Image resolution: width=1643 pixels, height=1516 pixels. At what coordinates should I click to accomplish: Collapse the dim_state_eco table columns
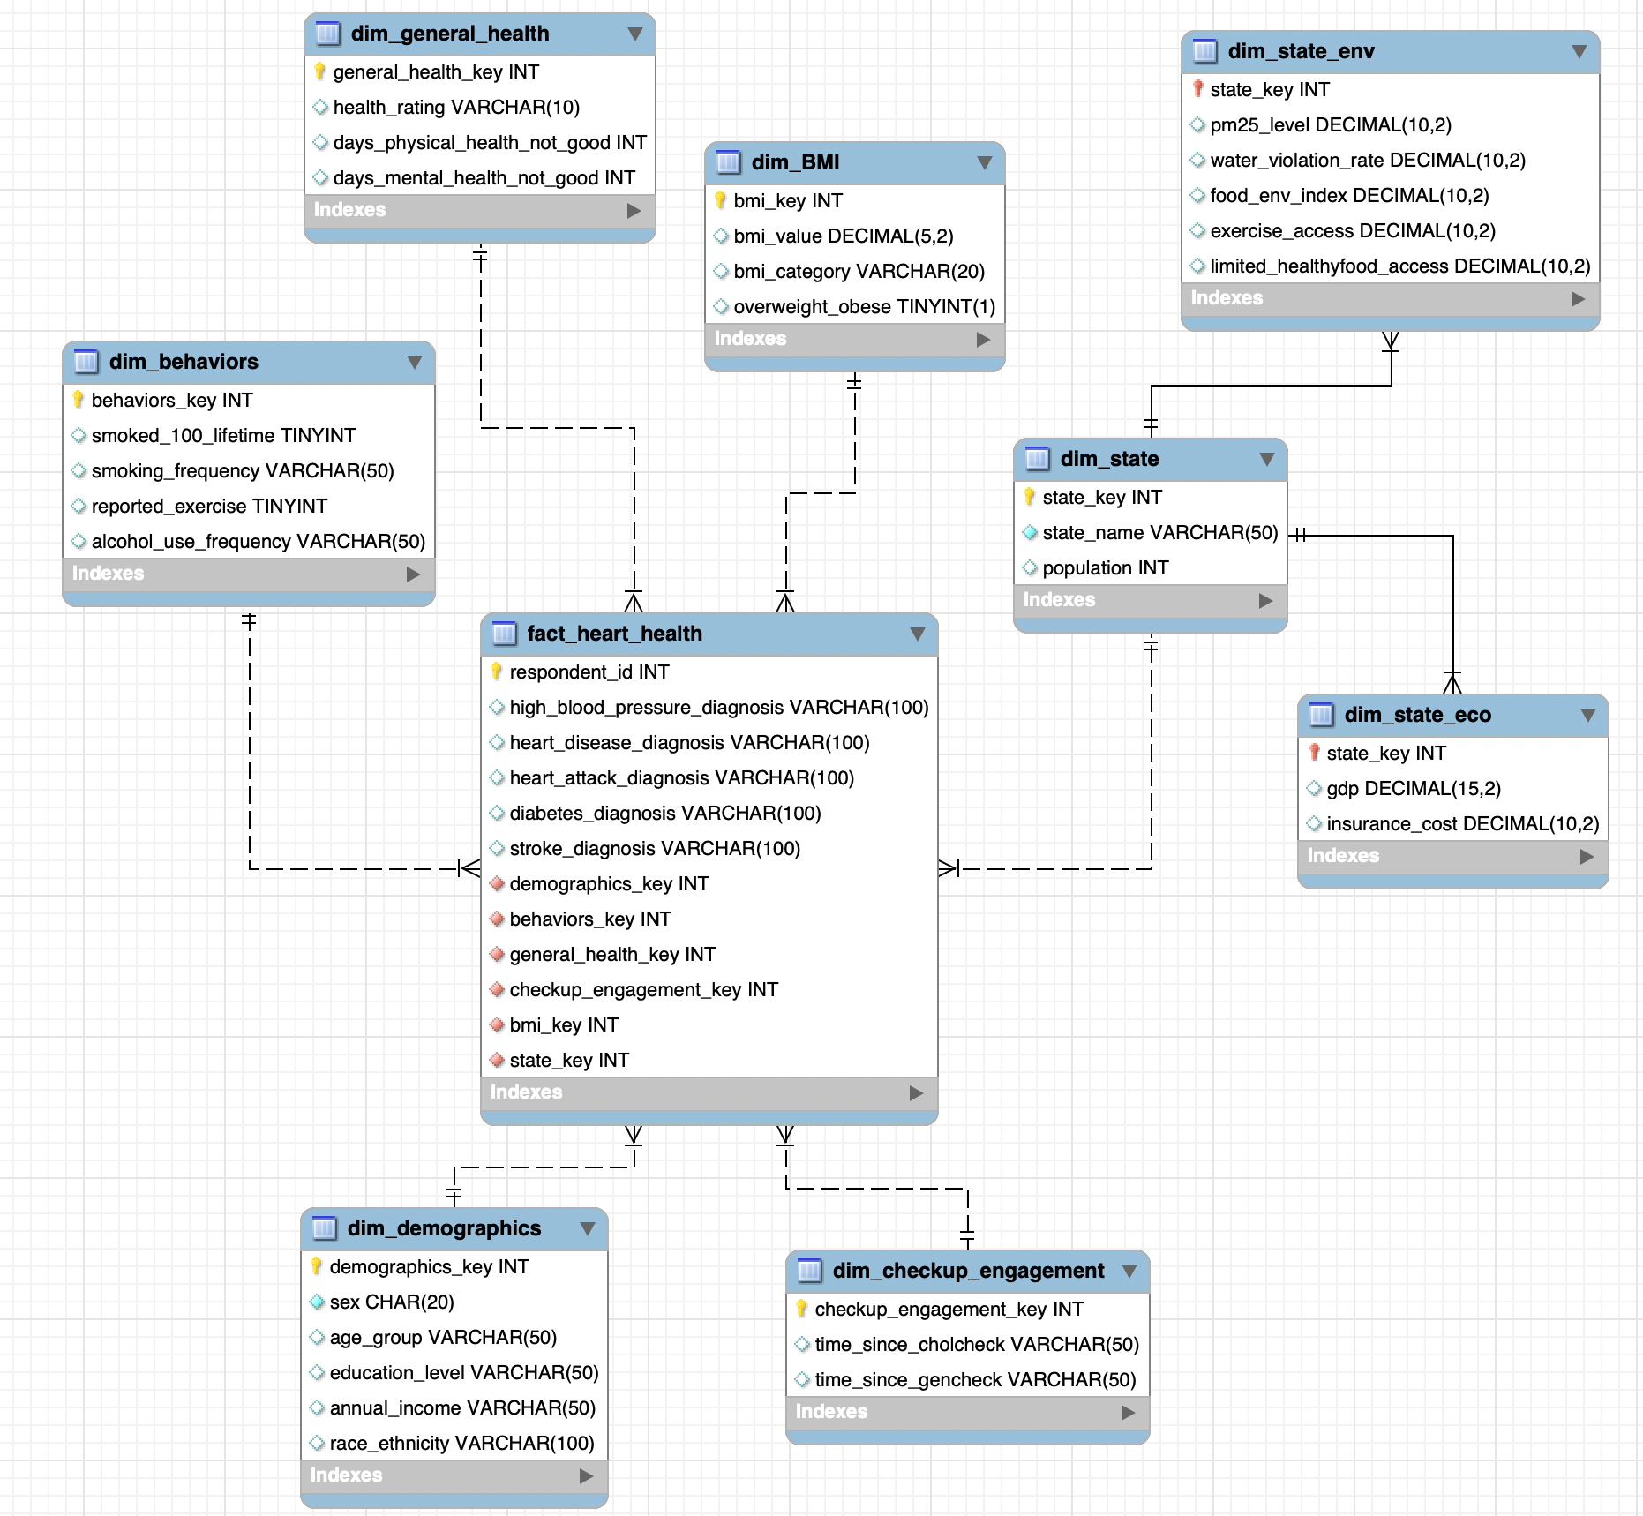1587,715
